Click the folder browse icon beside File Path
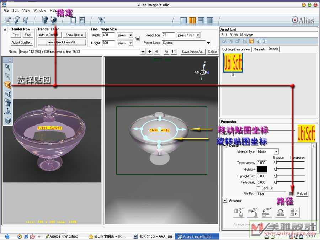 pos(292,193)
